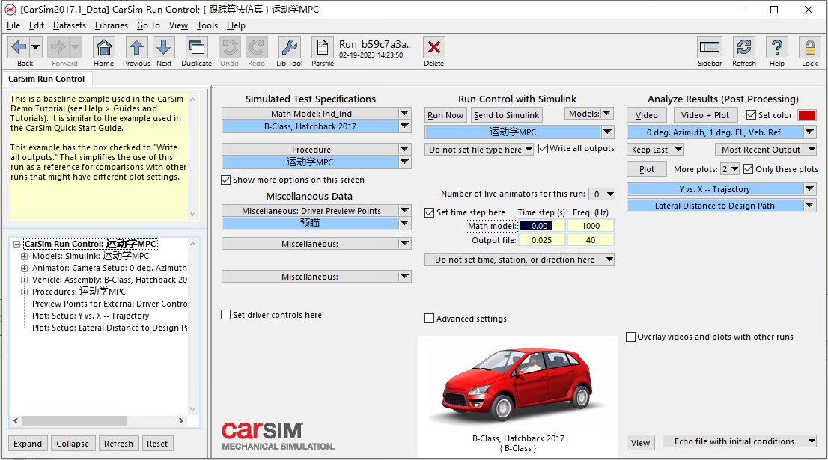
Task: Click the Lock padlock icon
Action: [809, 47]
